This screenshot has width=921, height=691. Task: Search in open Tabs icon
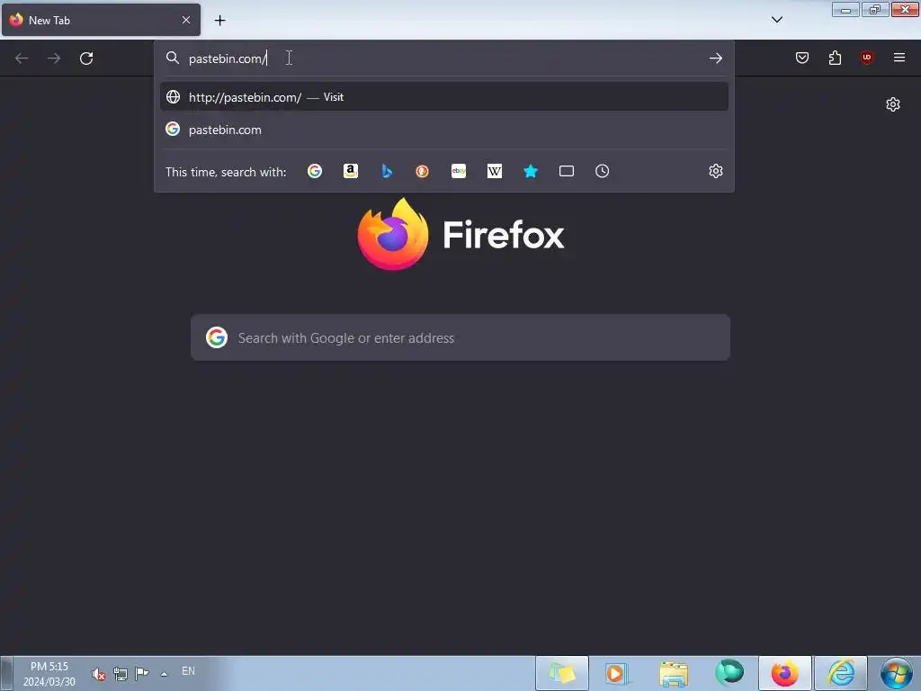pyautogui.click(x=567, y=171)
